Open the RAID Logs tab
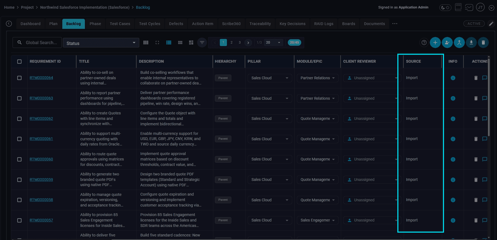Screen dimensions: 497x240 point(324,24)
